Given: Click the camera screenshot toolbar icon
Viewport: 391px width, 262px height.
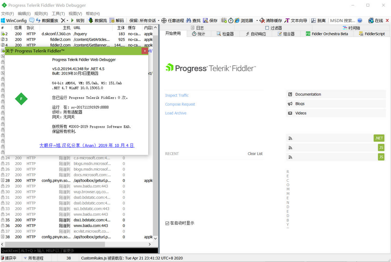Looking at the screenshot, I should coord(224,20).
